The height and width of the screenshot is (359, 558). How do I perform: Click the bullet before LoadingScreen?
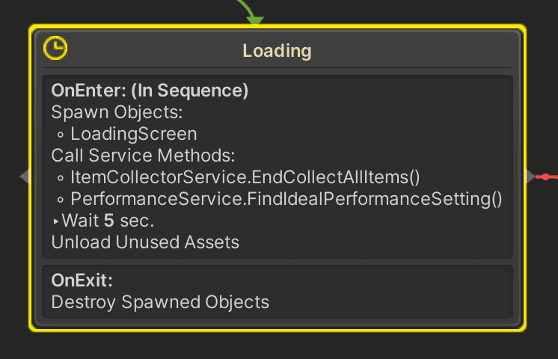click(x=60, y=135)
